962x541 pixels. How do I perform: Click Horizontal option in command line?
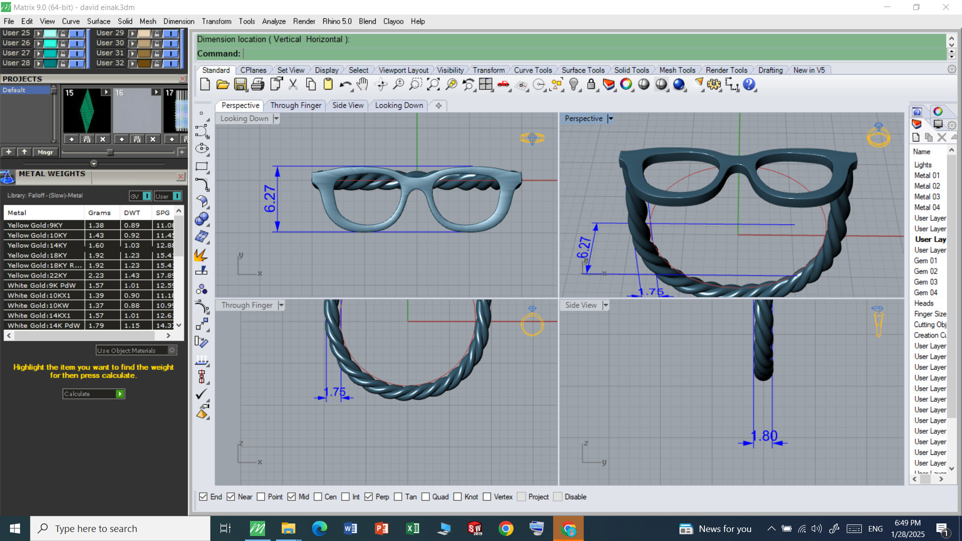(x=324, y=39)
